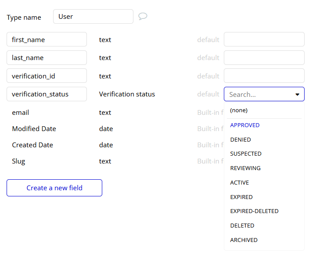Pick SUSPECTED from verification status options
Viewport: 316px width, 256px height.
(246, 154)
